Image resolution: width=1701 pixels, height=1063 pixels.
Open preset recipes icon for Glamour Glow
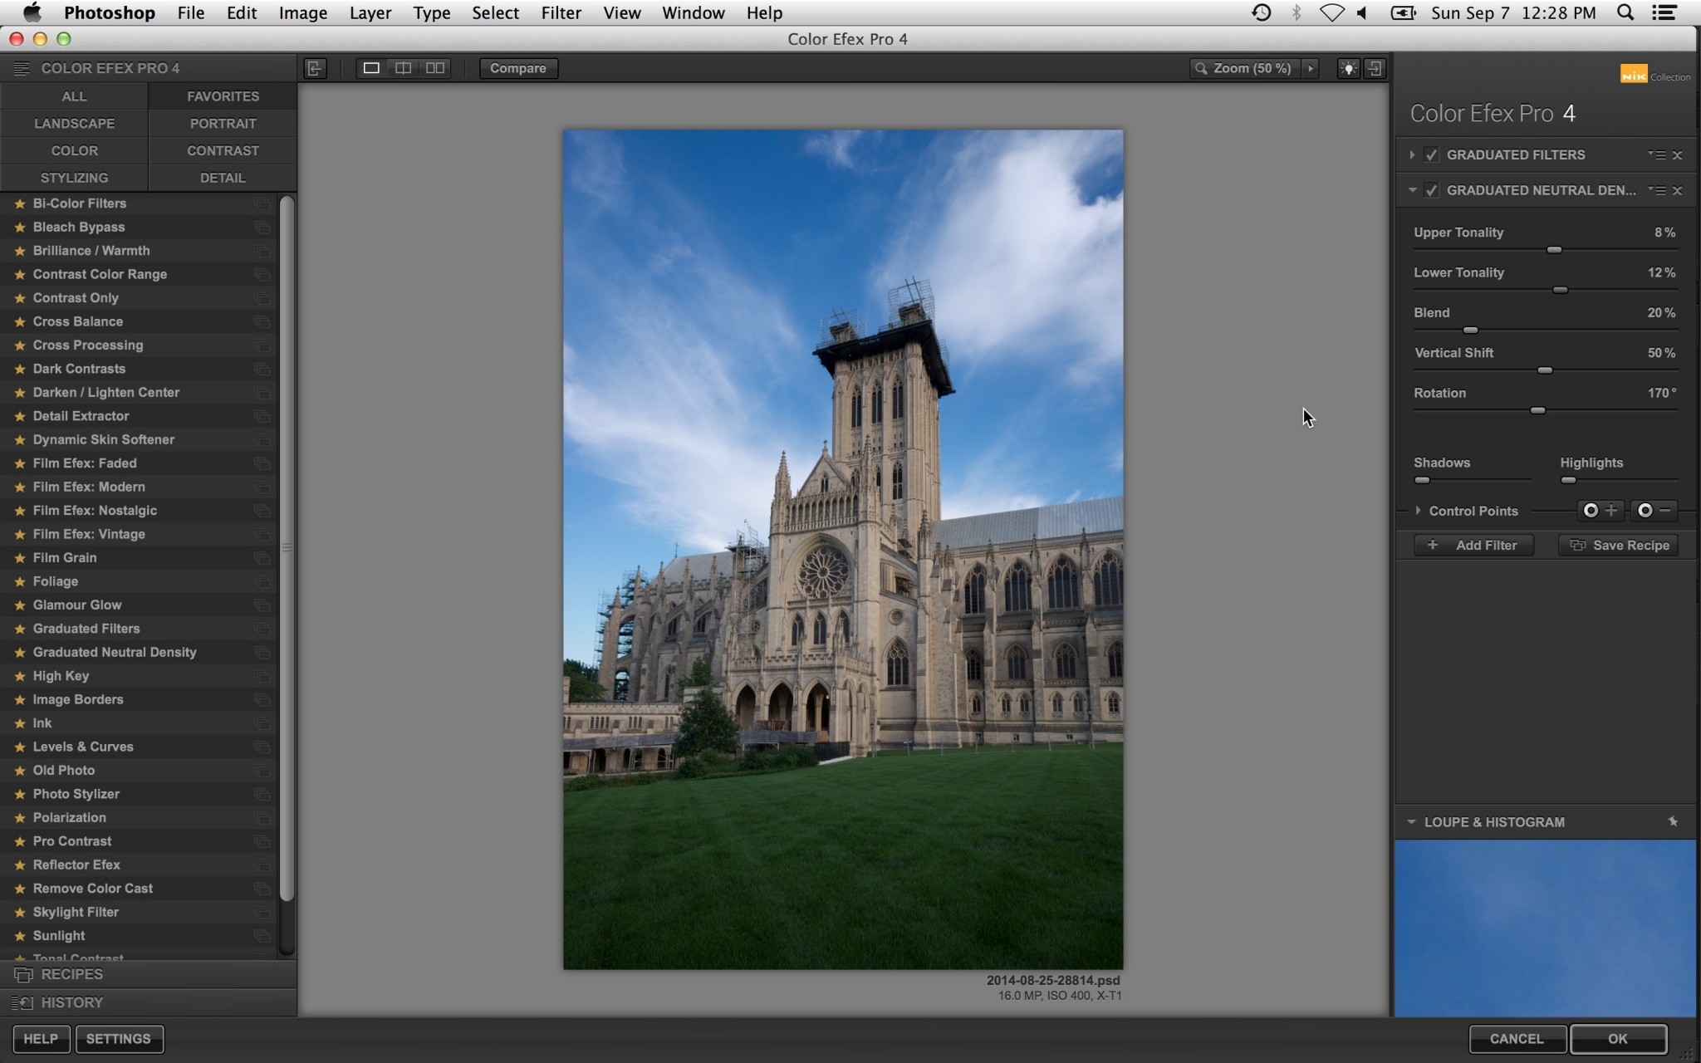262,605
